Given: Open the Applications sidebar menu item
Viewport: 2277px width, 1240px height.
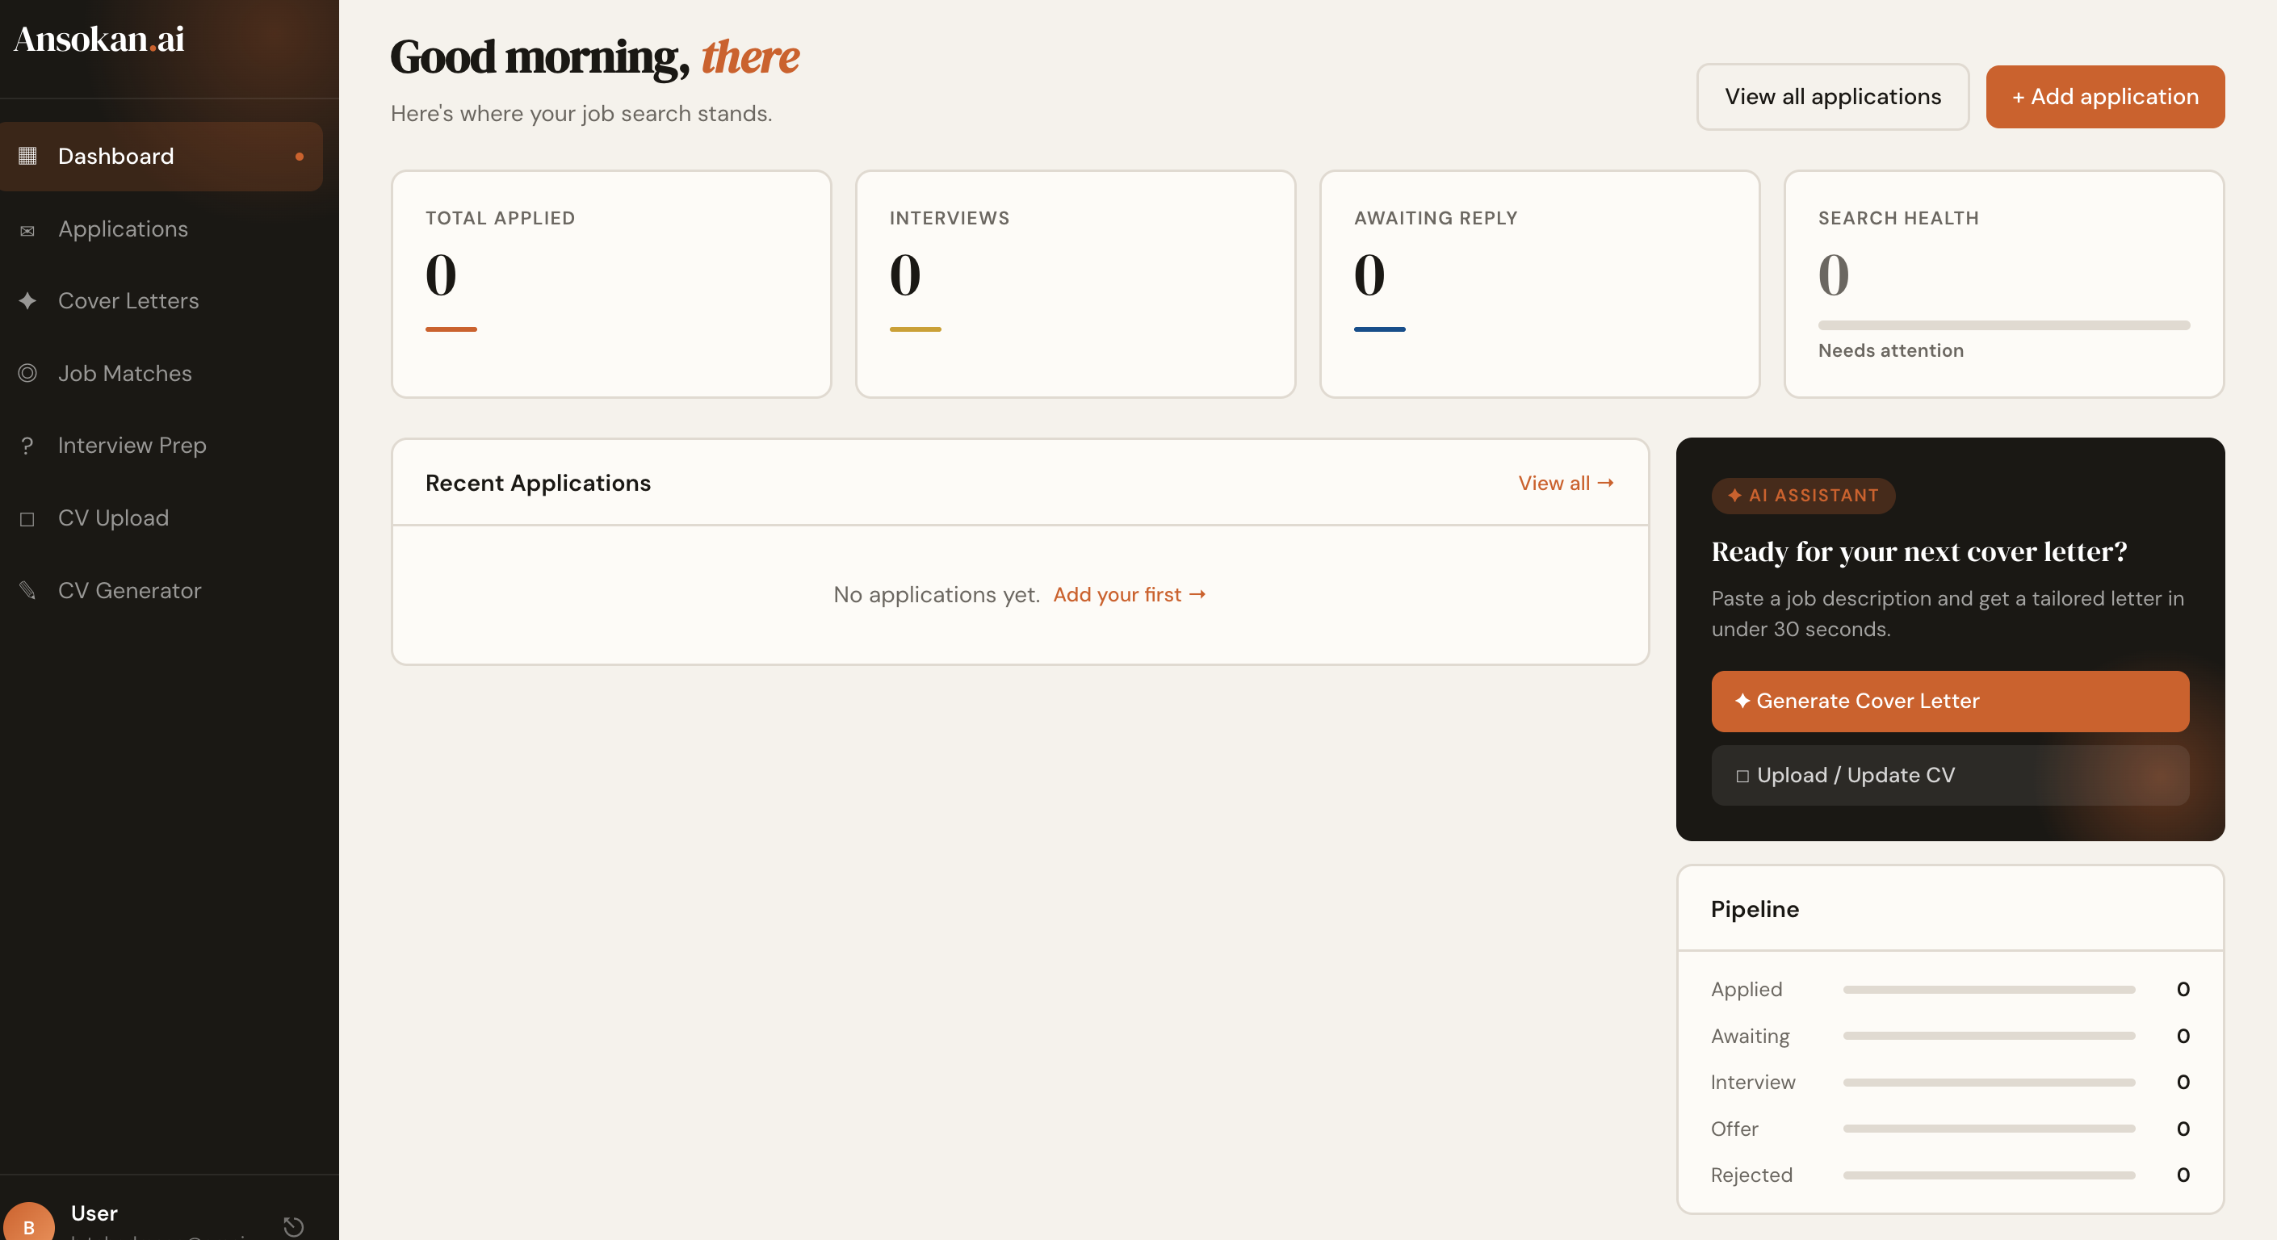Looking at the screenshot, I should 123,229.
